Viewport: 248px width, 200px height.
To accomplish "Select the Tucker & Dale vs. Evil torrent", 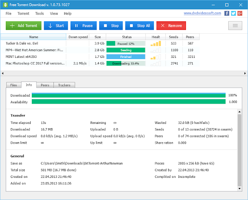I will 22,43.
